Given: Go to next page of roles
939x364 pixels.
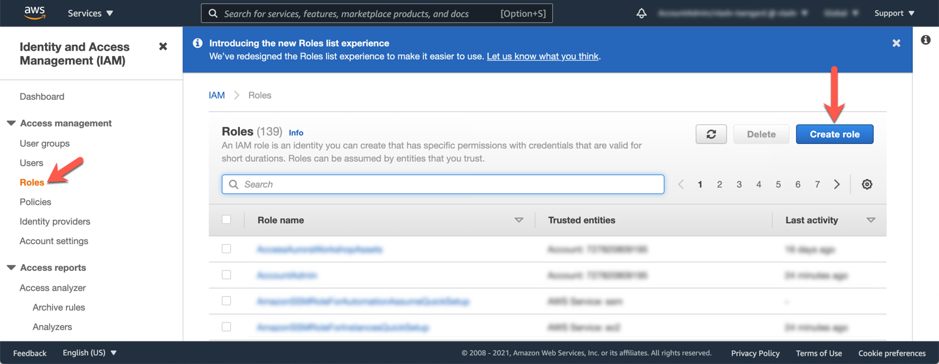Looking at the screenshot, I should click(x=837, y=184).
